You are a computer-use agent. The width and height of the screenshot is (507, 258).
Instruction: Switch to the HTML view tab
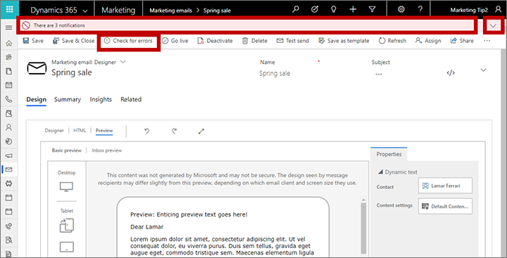[x=80, y=131]
